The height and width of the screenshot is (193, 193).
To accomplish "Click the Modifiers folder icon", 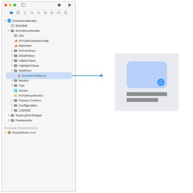I will 16,71.
